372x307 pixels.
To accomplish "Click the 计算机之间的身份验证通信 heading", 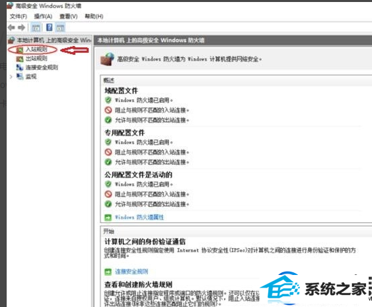I will (x=145, y=242).
